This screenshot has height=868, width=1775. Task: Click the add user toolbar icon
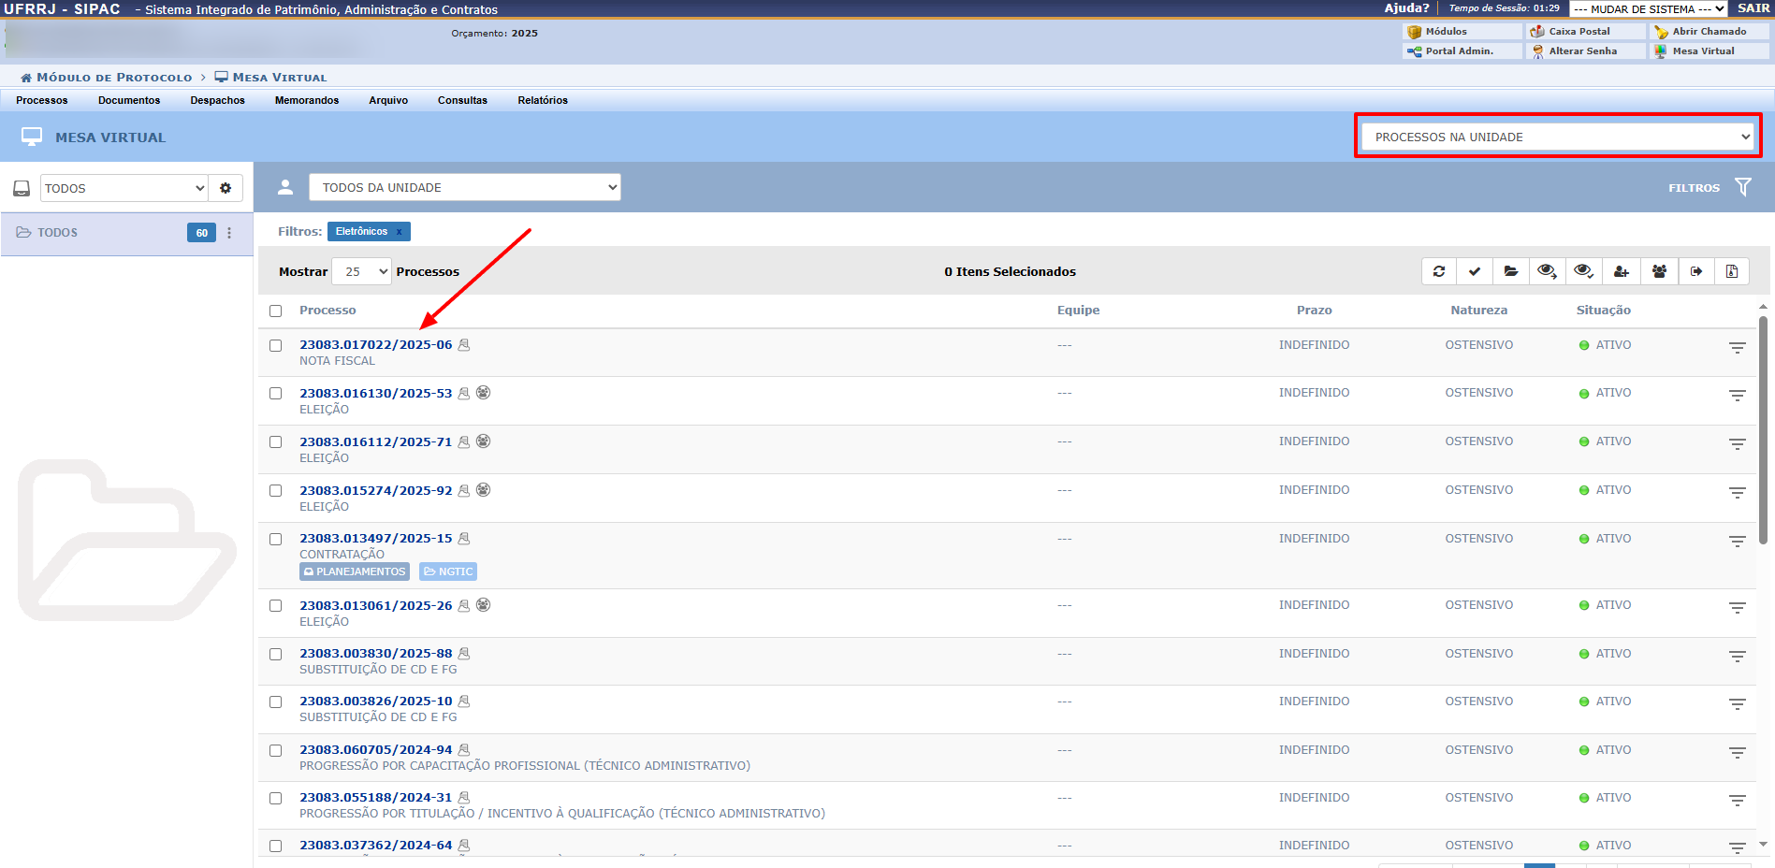pos(1622,271)
